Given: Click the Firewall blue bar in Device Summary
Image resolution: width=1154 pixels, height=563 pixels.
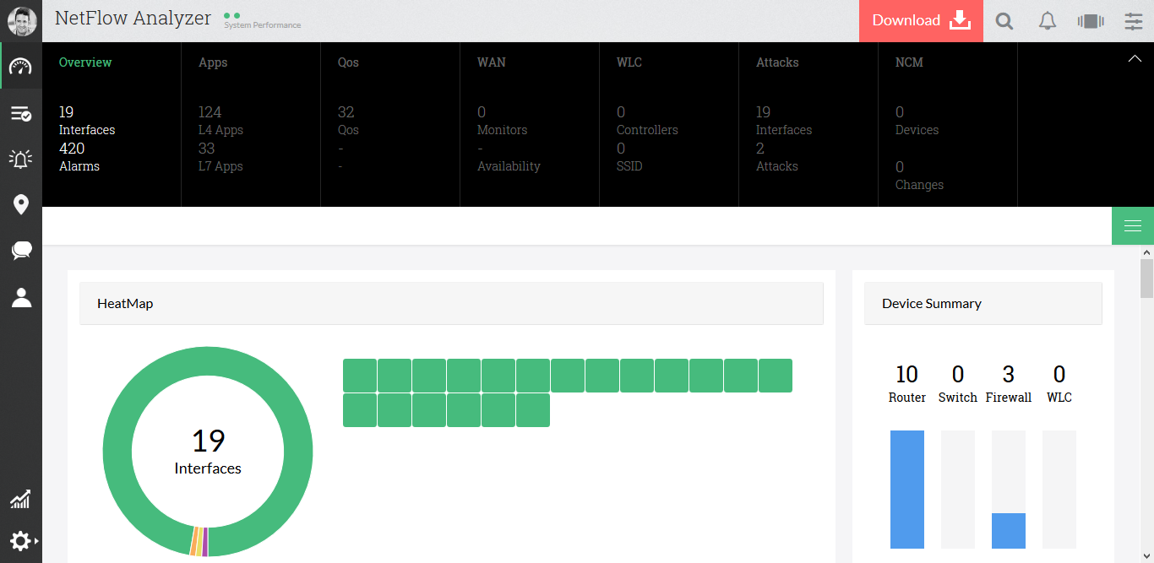Looking at the screenshot, I should 1009,531.
